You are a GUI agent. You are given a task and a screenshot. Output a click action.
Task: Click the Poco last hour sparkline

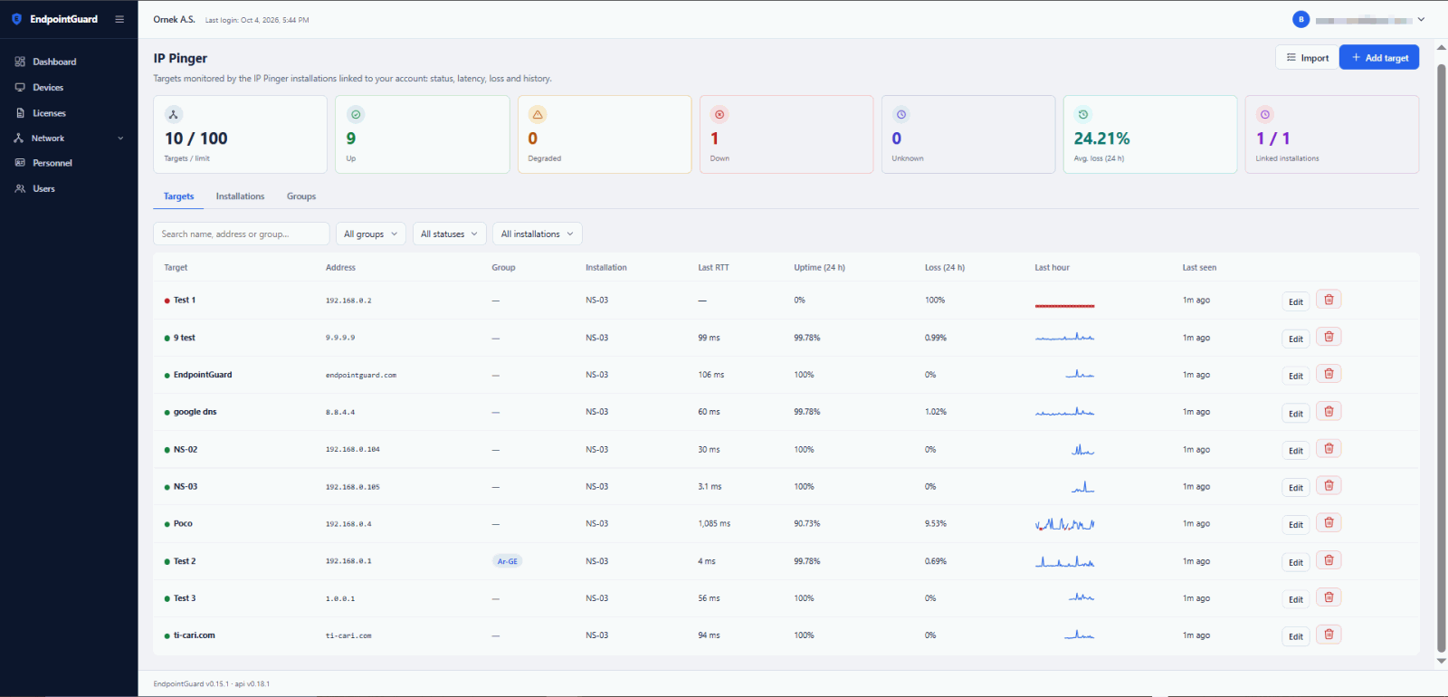pyautogui.click(x=1064, y=523)
